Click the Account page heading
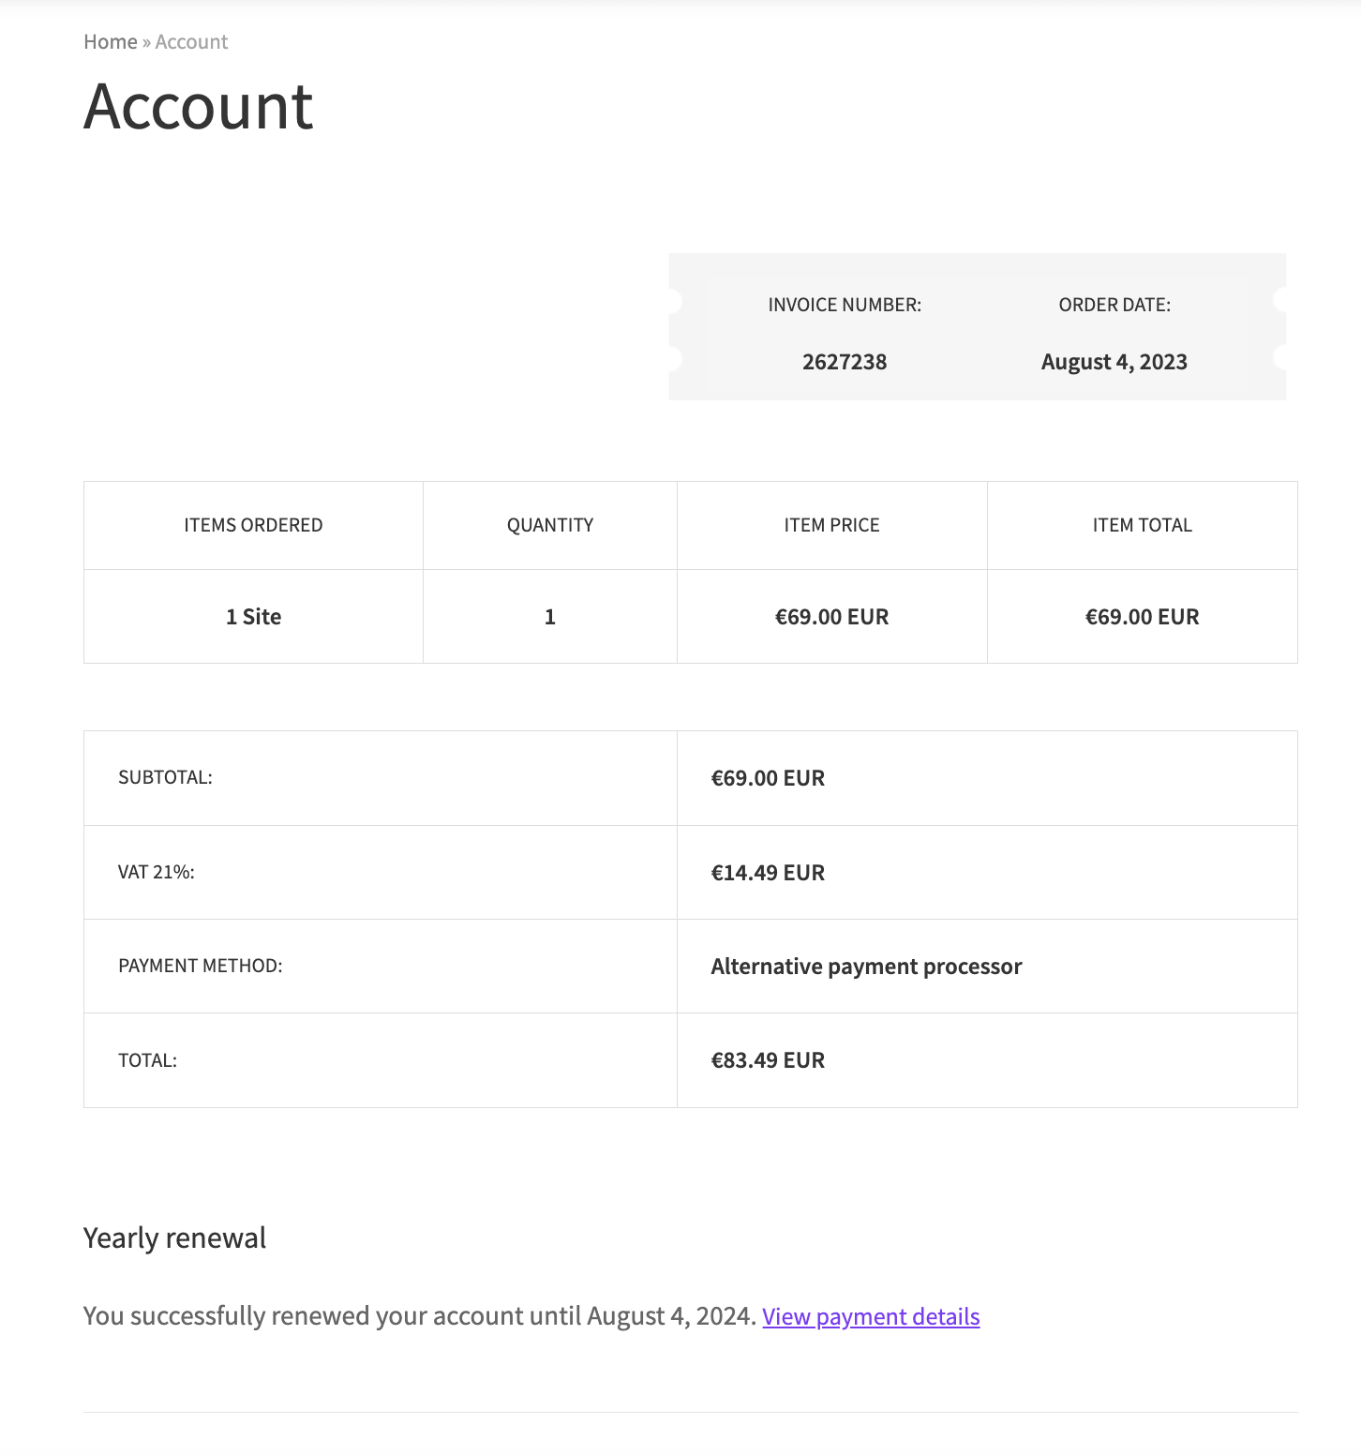This screenshot has width=1361, height=1455. click(x=198, y=106)
